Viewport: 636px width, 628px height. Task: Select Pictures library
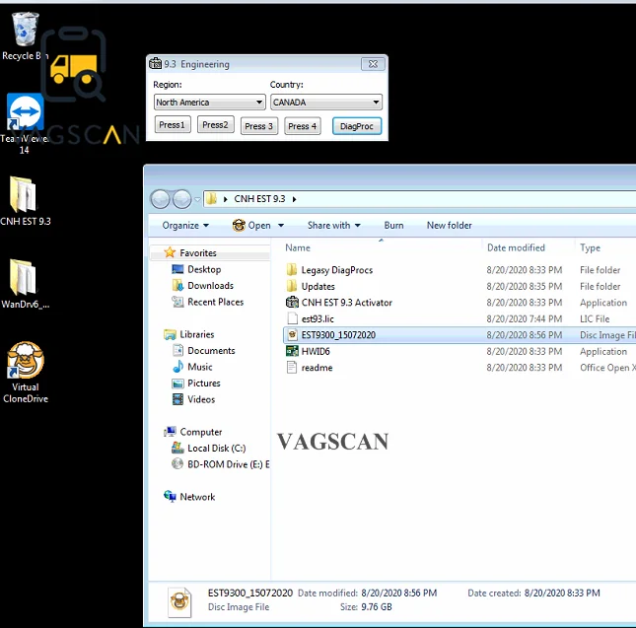point(203,384)
